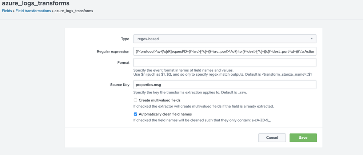Click into the Regular expression field
Image resolution: width=363 pixels, height=155 pixels.
pos(224,52)
